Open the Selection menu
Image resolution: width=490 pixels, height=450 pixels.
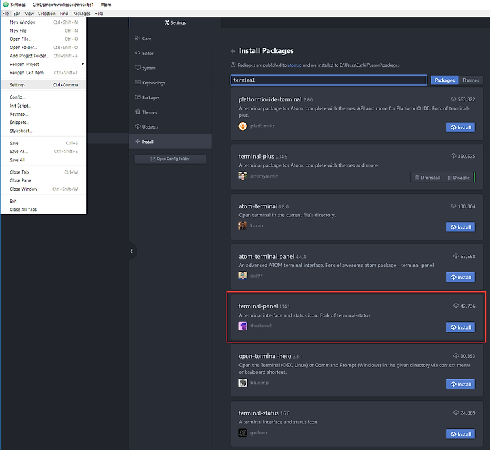pyautogui.click(x=46, y=14)
